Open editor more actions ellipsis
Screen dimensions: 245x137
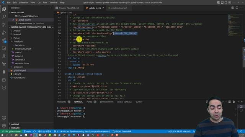pos(241,8)
